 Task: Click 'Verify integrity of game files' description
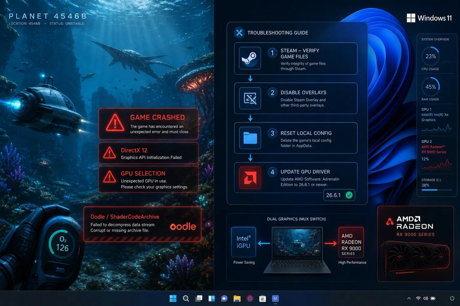(x=303, y=63)
